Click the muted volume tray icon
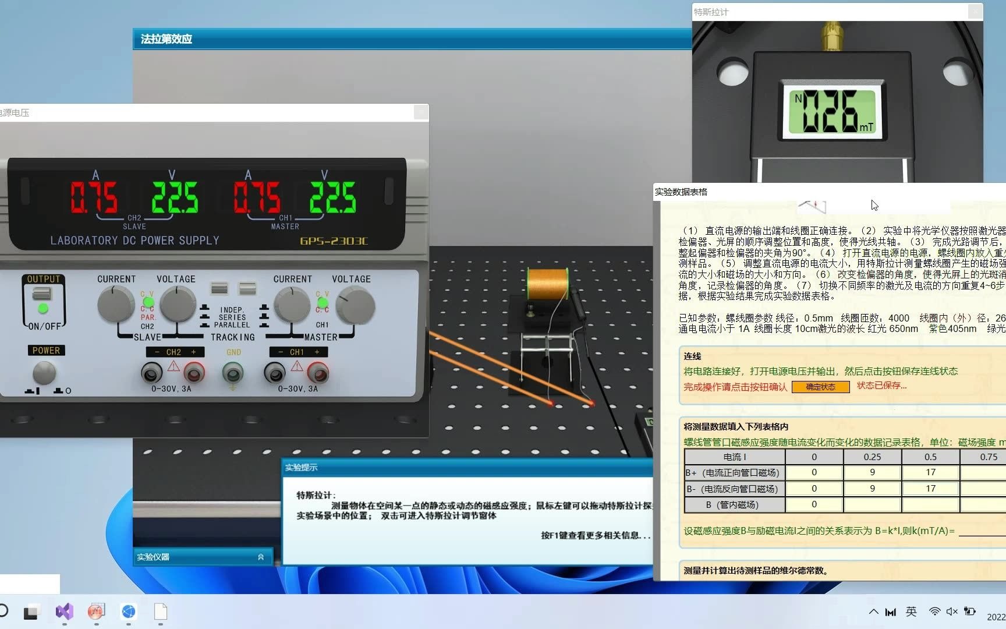Image resolution: width=1006 pixels, height=629 pixels. [x=952, y=612]
